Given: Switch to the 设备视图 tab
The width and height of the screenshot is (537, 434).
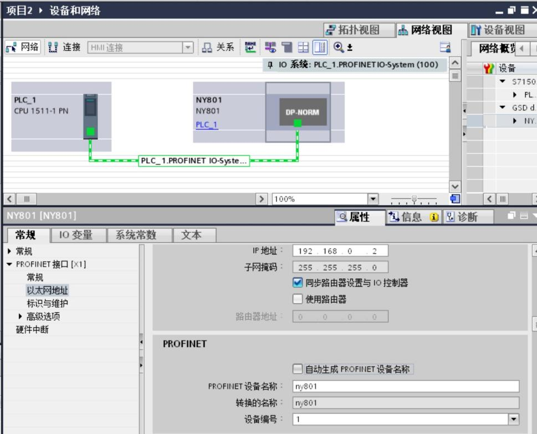Looking at the screenshot, I should [x=503, y=30].
